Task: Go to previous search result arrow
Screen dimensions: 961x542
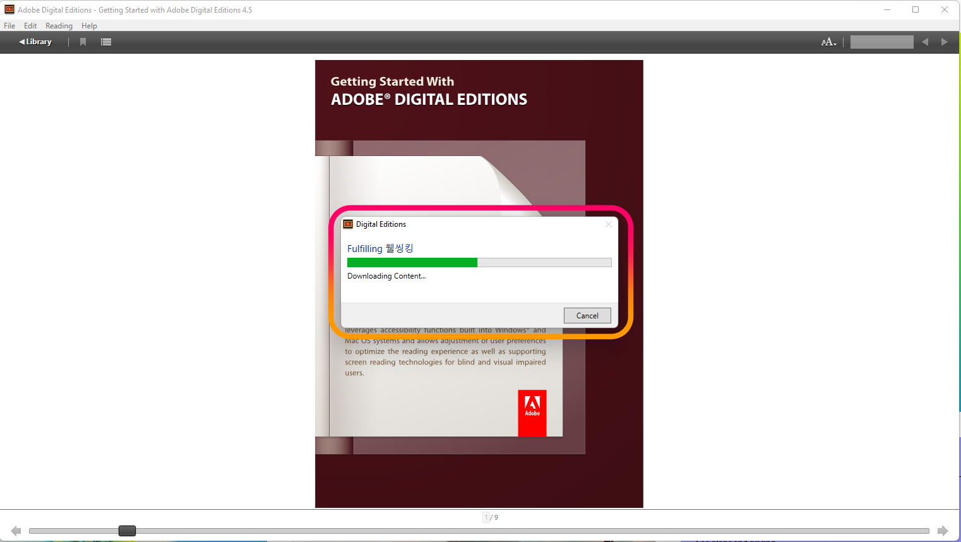Action: [925, 42]
